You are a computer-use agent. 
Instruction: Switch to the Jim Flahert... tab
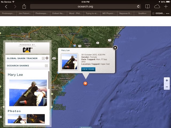tap(25, 13)
